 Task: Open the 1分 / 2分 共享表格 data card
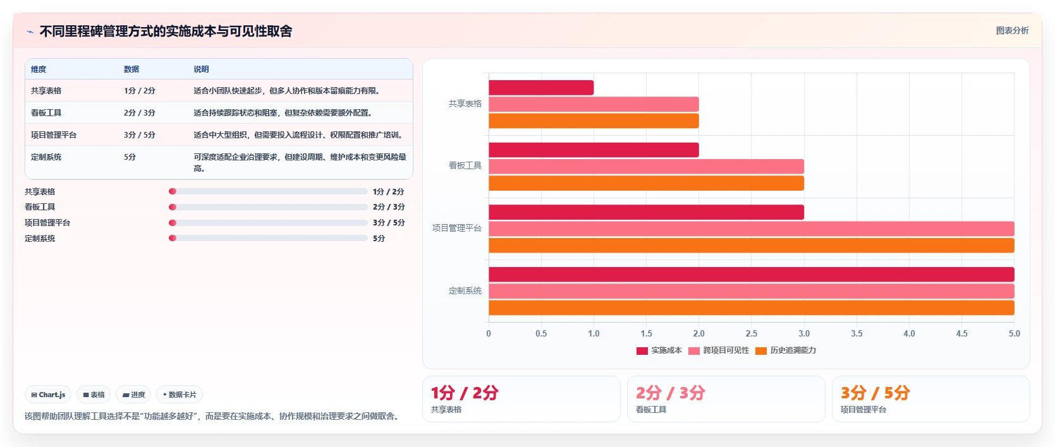pyautogui.click(x=521, y=399)
